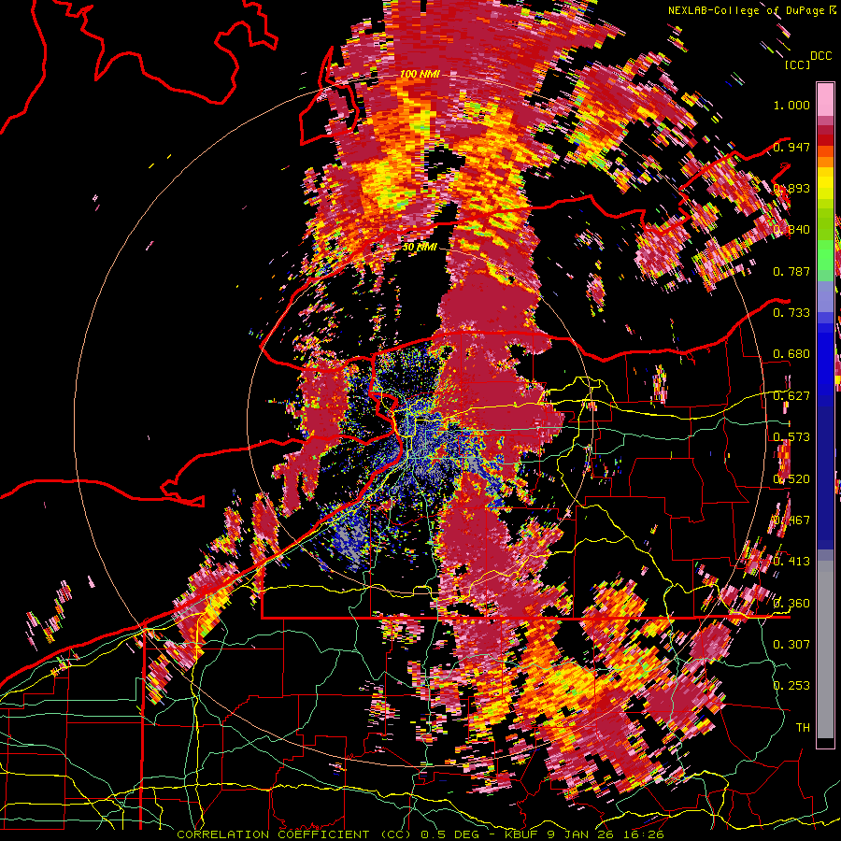This screenshot has height=841, width=841.
Task: Click the 50 NMI range ring label
Action: [x=420, y=248]
